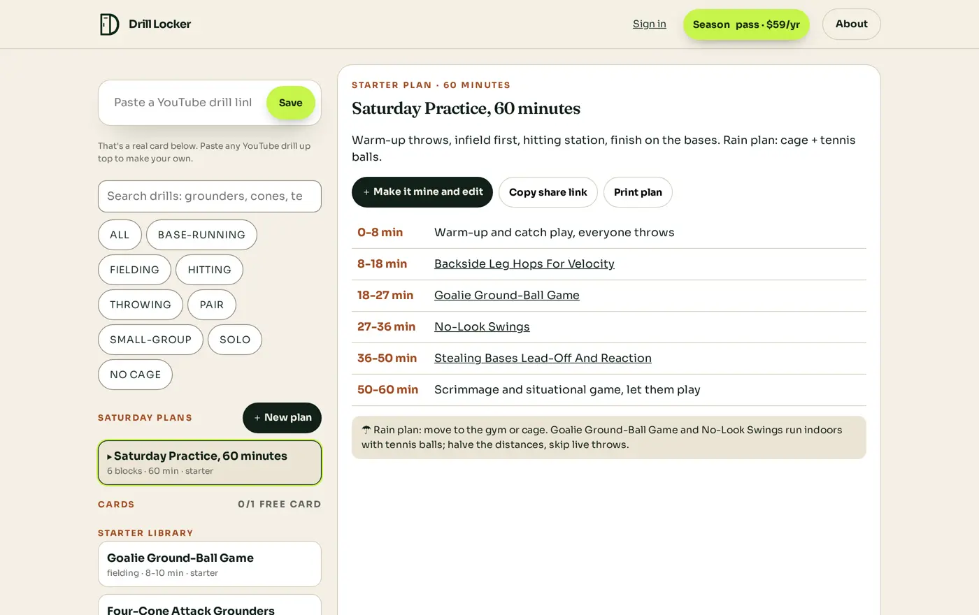Click the Season pass $59/yr button
The image size is (979, 615).
pyautogui.click(x=746, y=24)
